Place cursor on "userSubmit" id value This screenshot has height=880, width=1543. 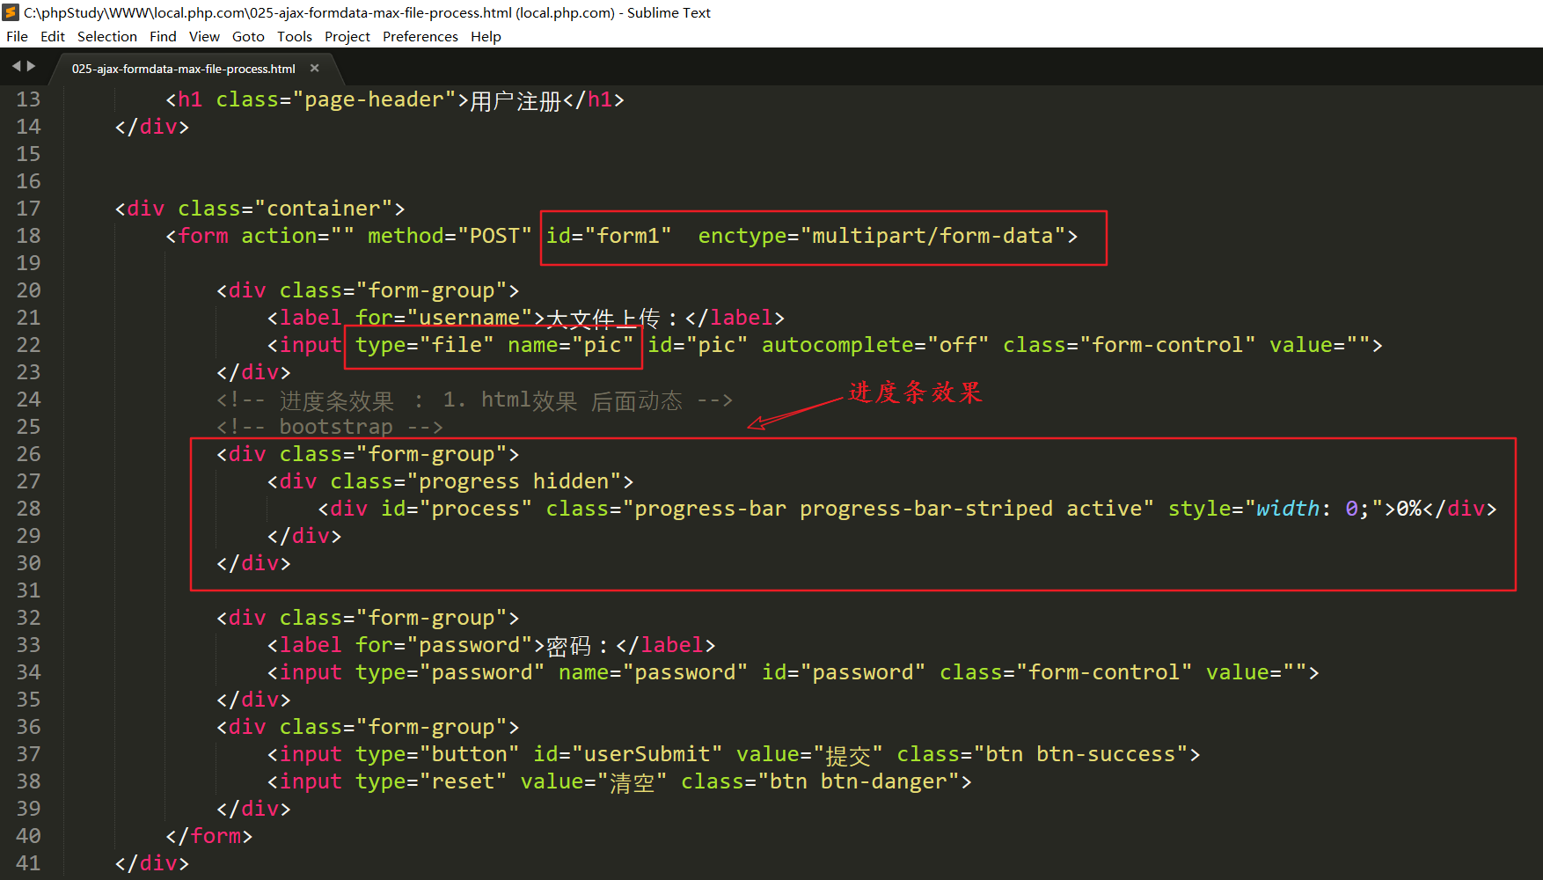point(647,754)
